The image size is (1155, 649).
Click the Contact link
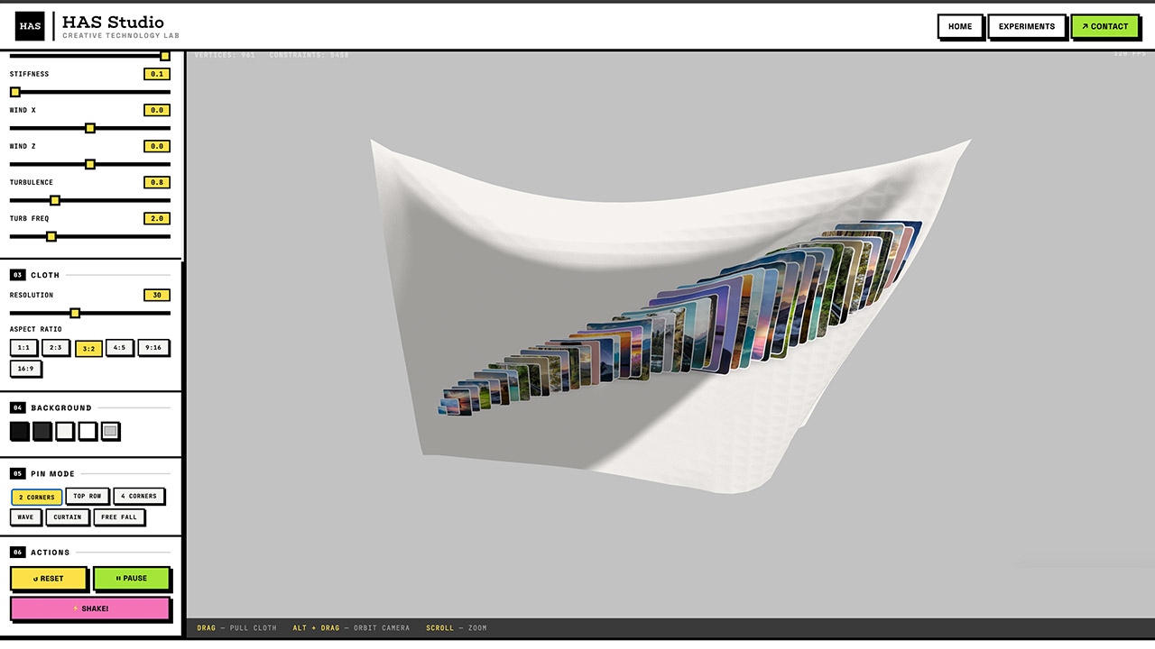pos(1105,26)
